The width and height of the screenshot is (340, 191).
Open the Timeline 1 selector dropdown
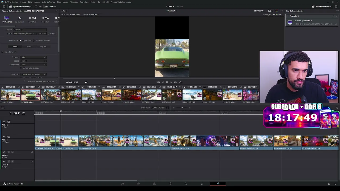(172, 11)
